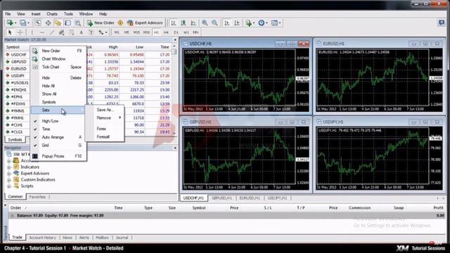The width and height of the screenshot is (450, 253).
Task: Switch to Favorites tab in Navigator
Action: (37, 197)
